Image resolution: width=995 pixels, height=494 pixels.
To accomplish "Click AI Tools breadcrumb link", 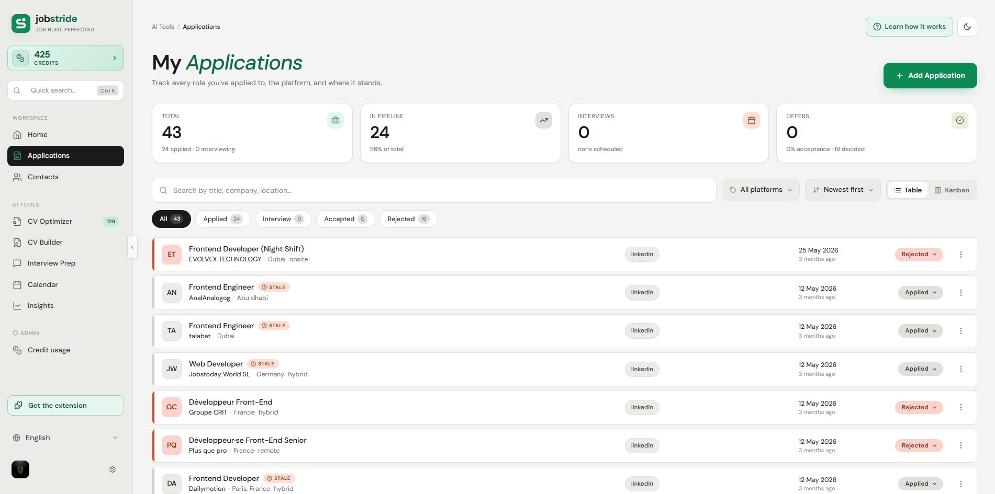I will point(163,27).
